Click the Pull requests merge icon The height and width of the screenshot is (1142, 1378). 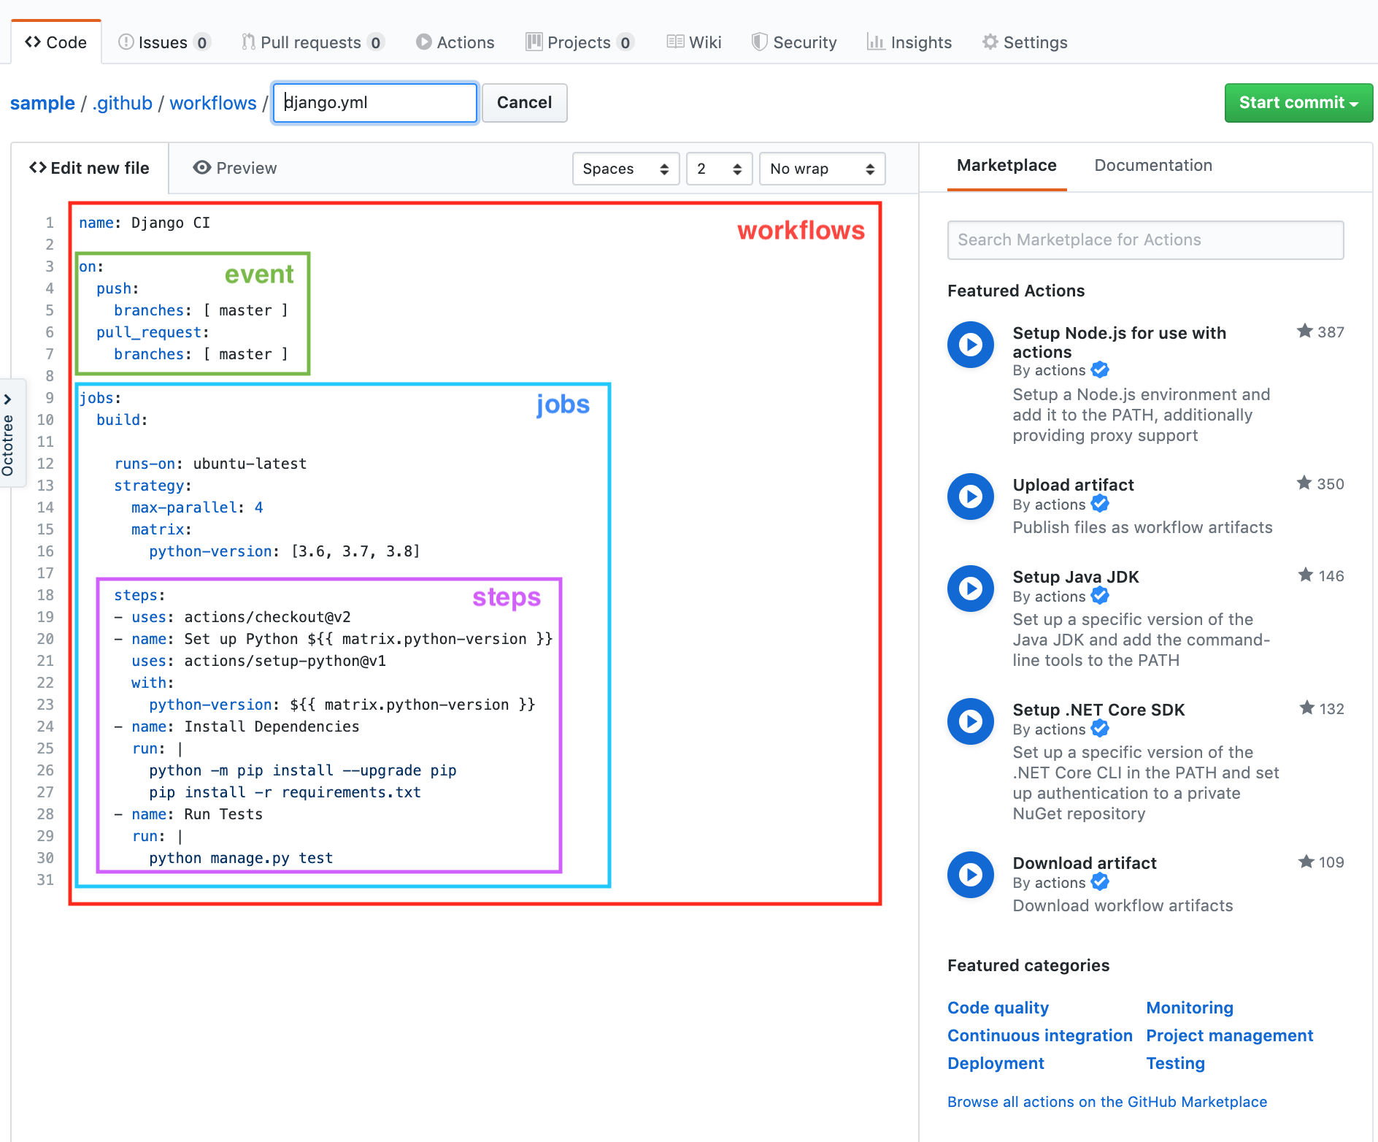(249, 42)
